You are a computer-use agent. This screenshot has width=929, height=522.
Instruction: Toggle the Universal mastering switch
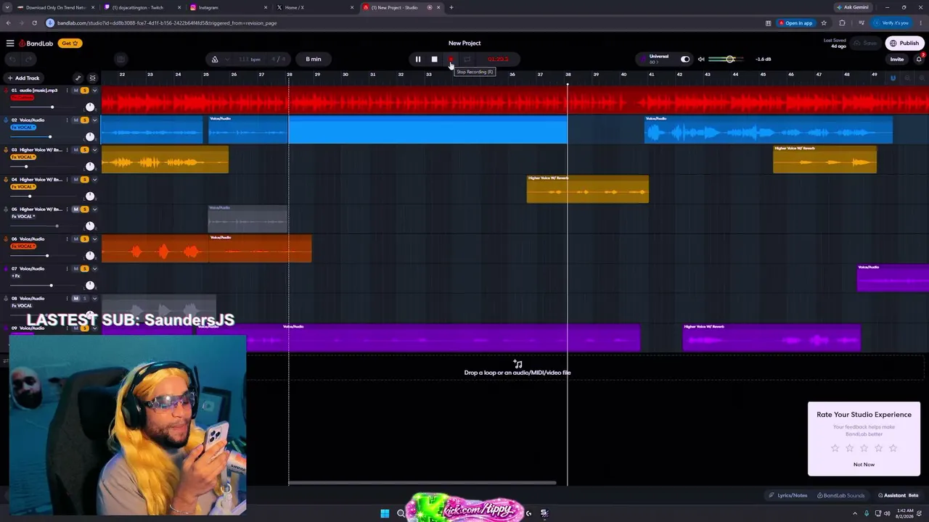point(685,59)
